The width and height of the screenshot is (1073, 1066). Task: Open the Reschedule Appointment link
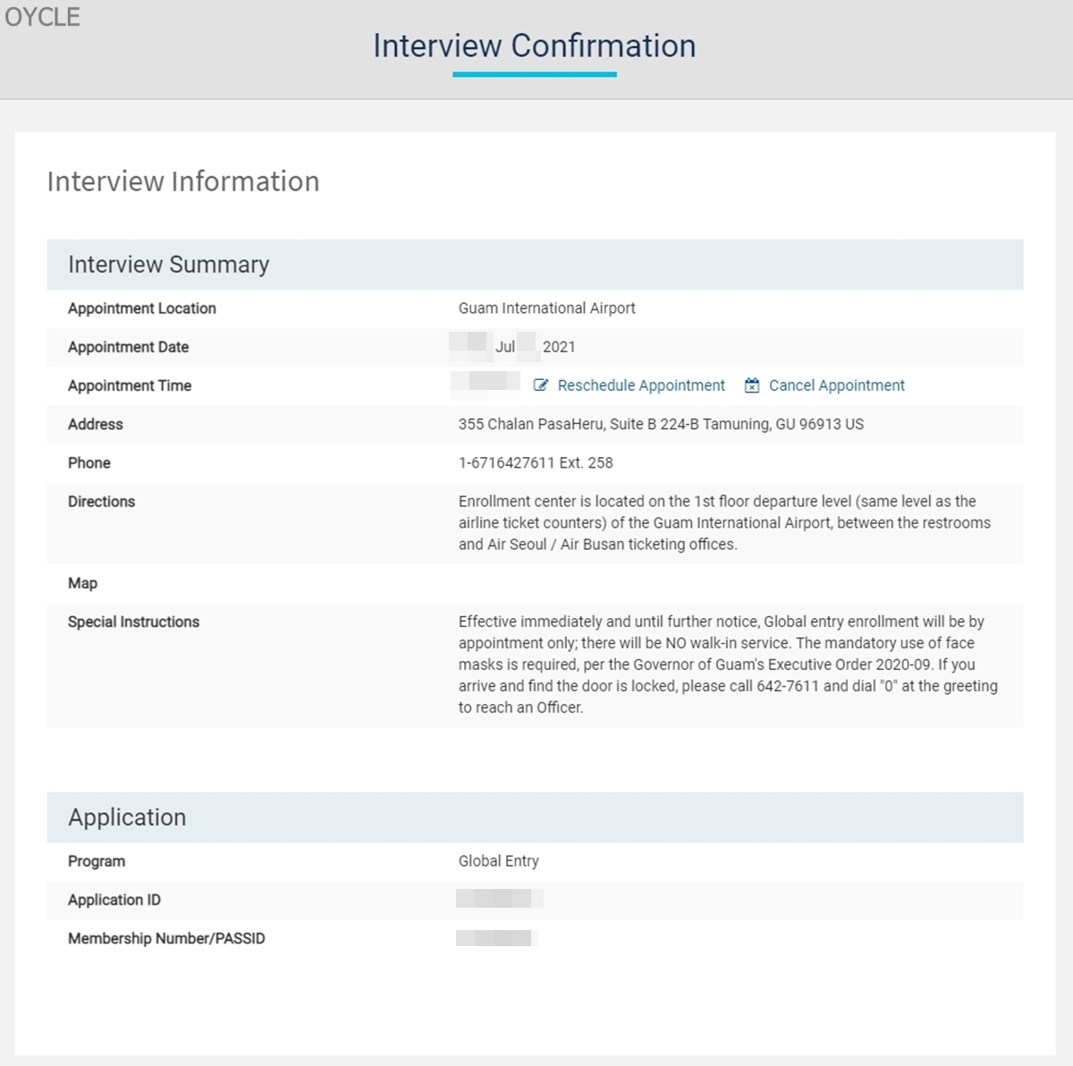641,385
